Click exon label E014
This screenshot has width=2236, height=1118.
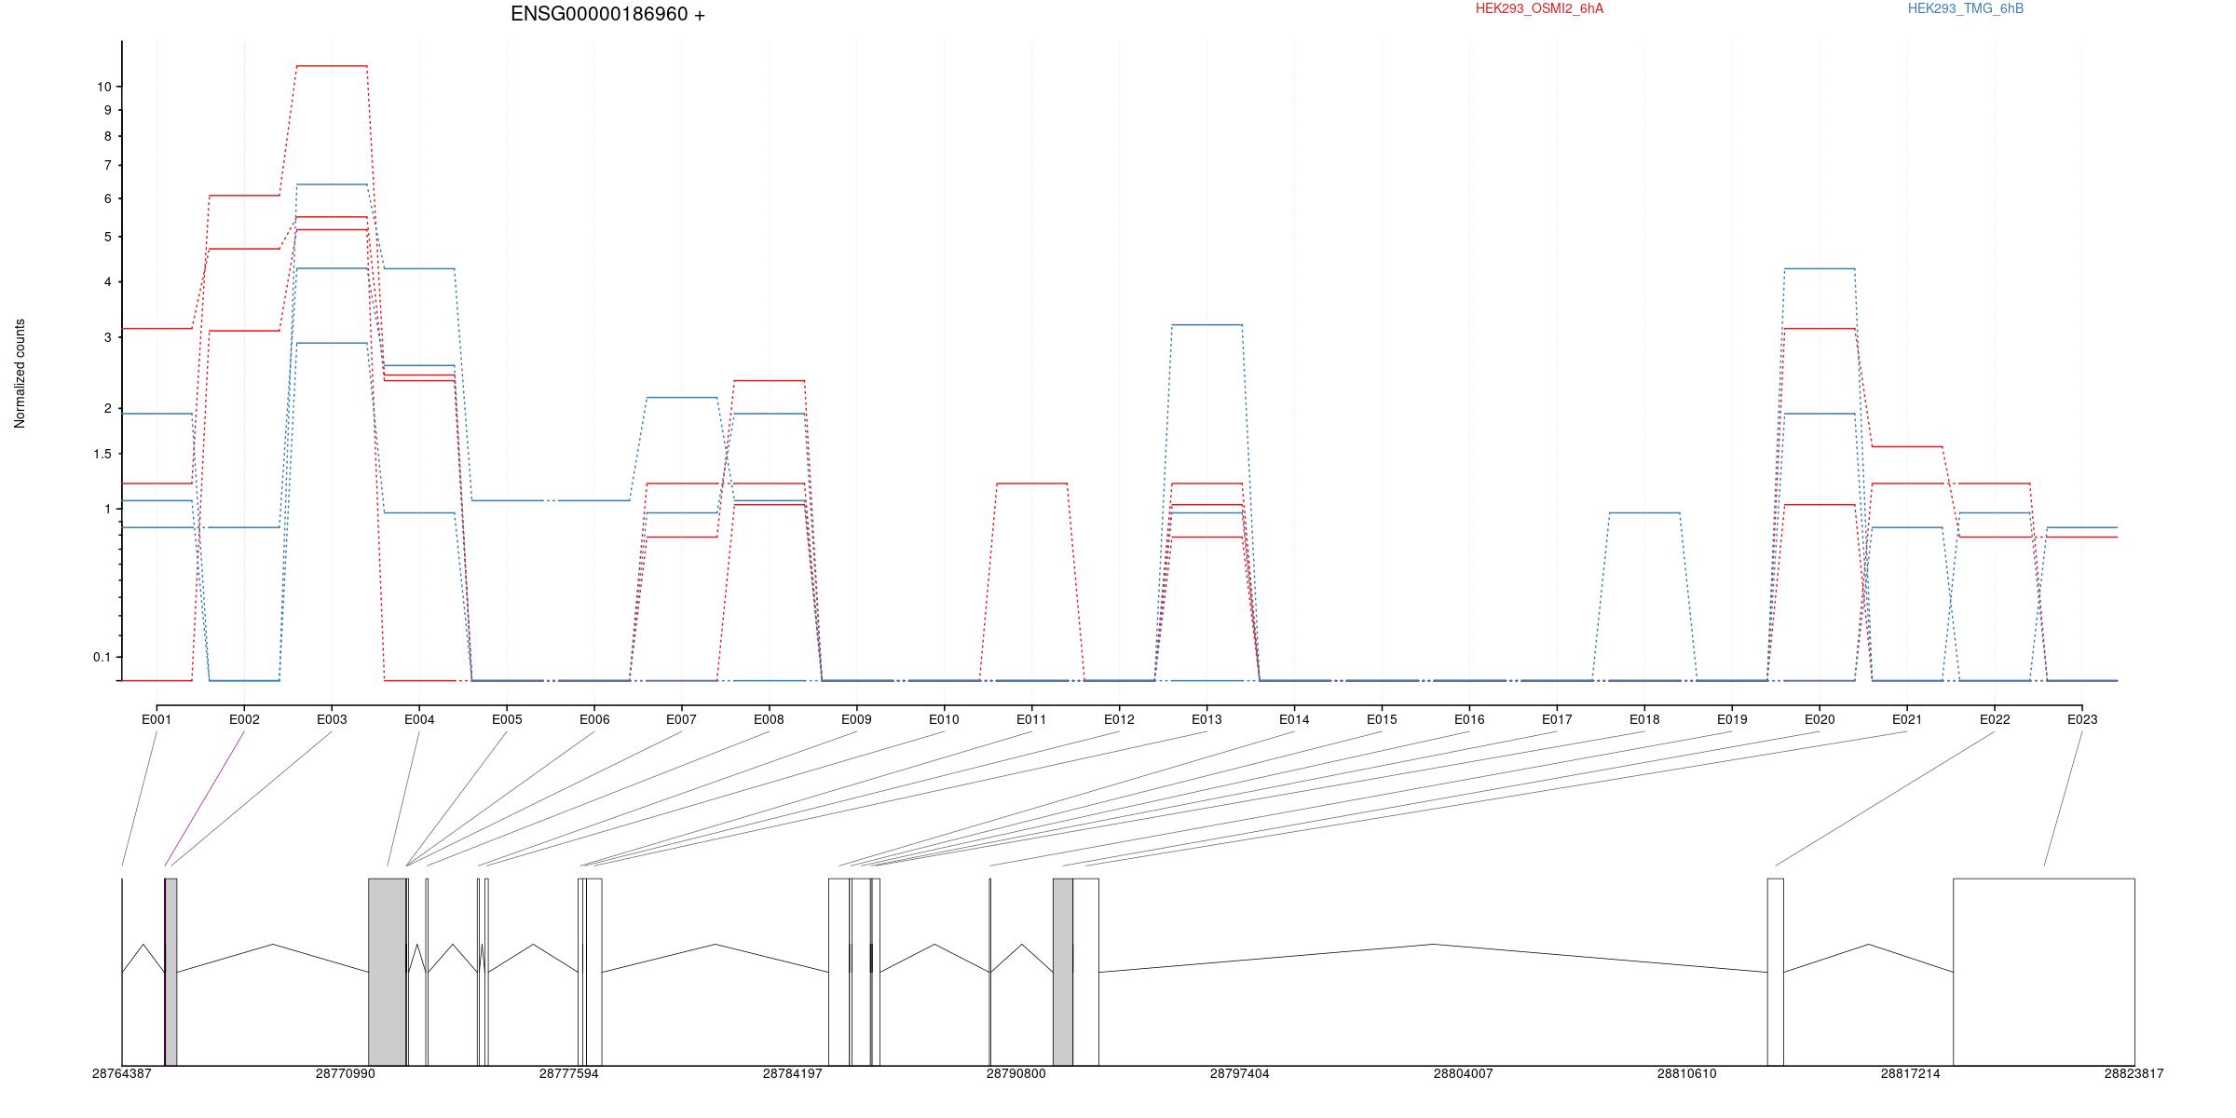[1294, 719]
